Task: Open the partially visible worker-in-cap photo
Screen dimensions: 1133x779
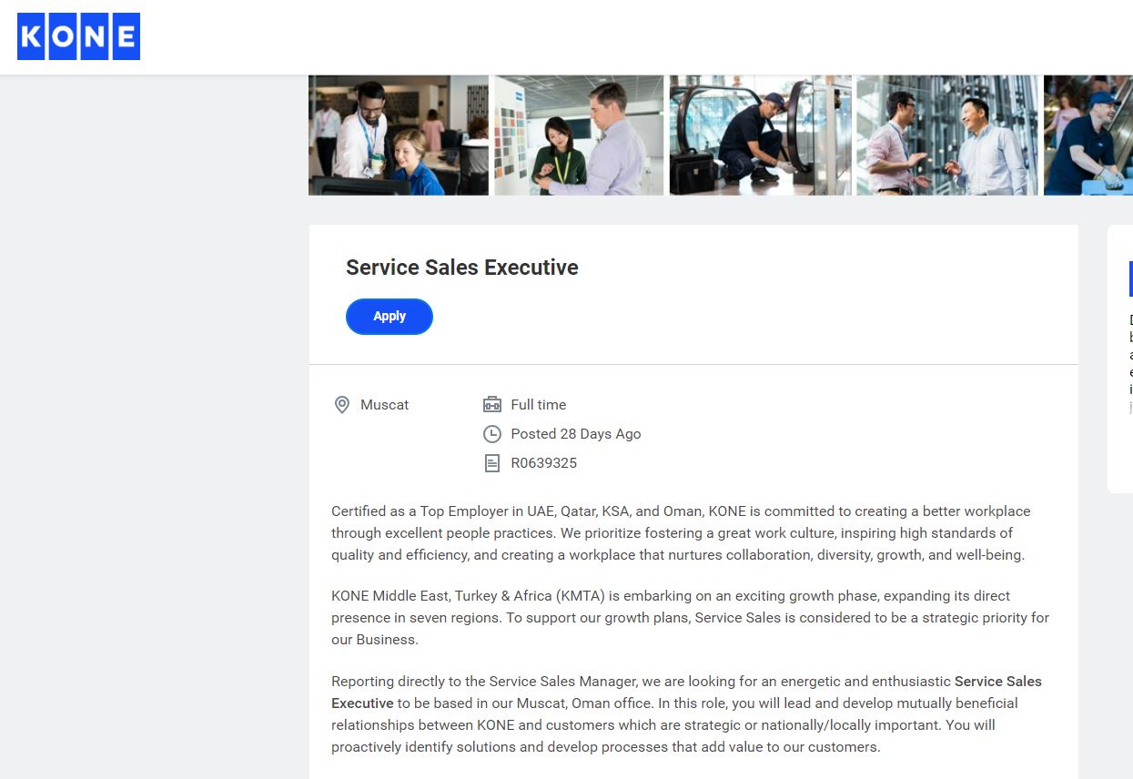Action: pos(1088,135)
